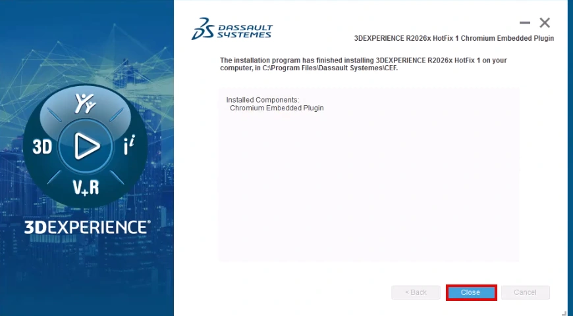
Task: Click the 3DEXPERIENCE brand text on the left
Action: pos(87,227)
